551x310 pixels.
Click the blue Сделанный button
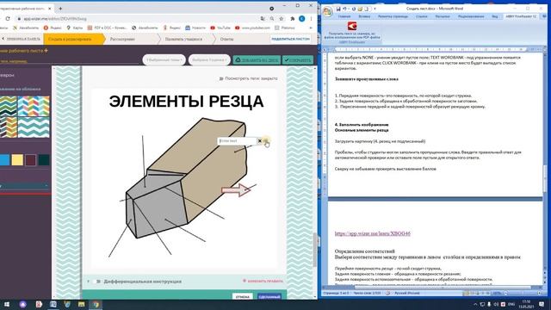269,296
